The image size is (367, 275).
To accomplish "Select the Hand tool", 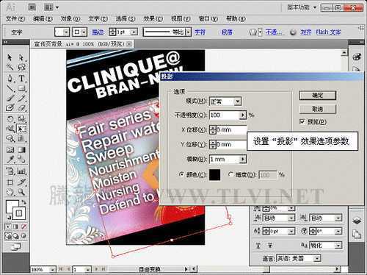I will click(x=10, y=192).
